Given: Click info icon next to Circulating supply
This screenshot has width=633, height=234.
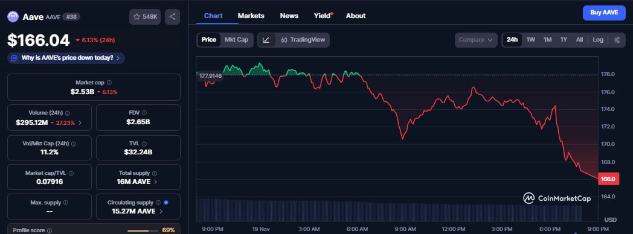Looking at the screenshot, I should pos(158,203).
